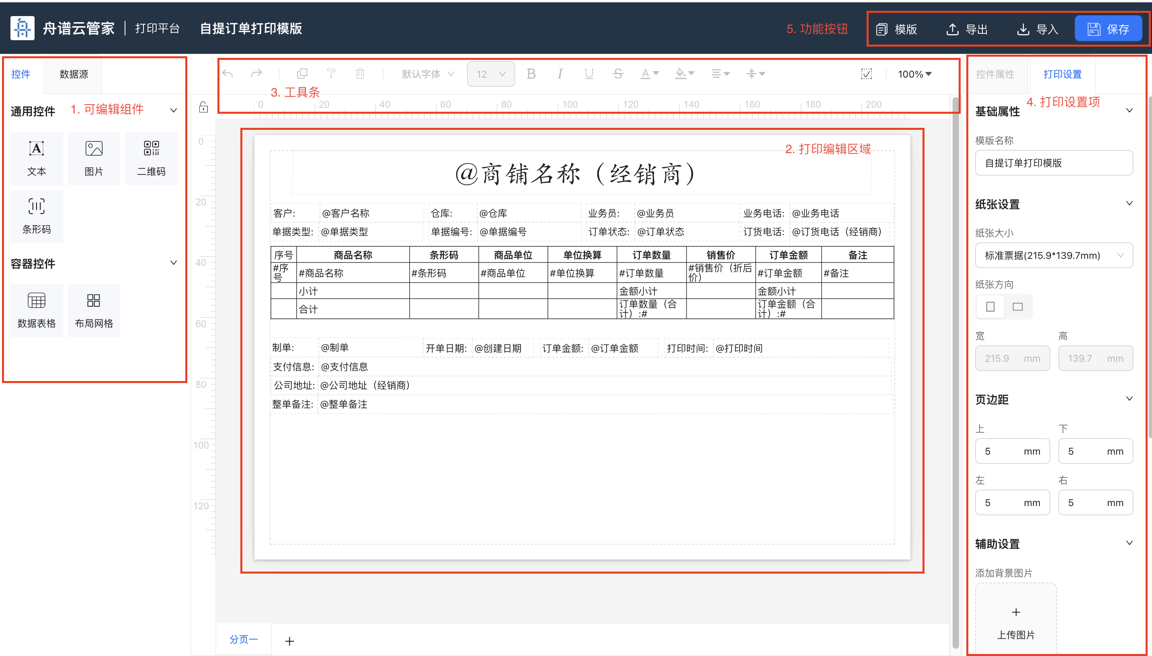Click the undo arrow icon
Screen dimensions: 1152x656
[228, 74]
